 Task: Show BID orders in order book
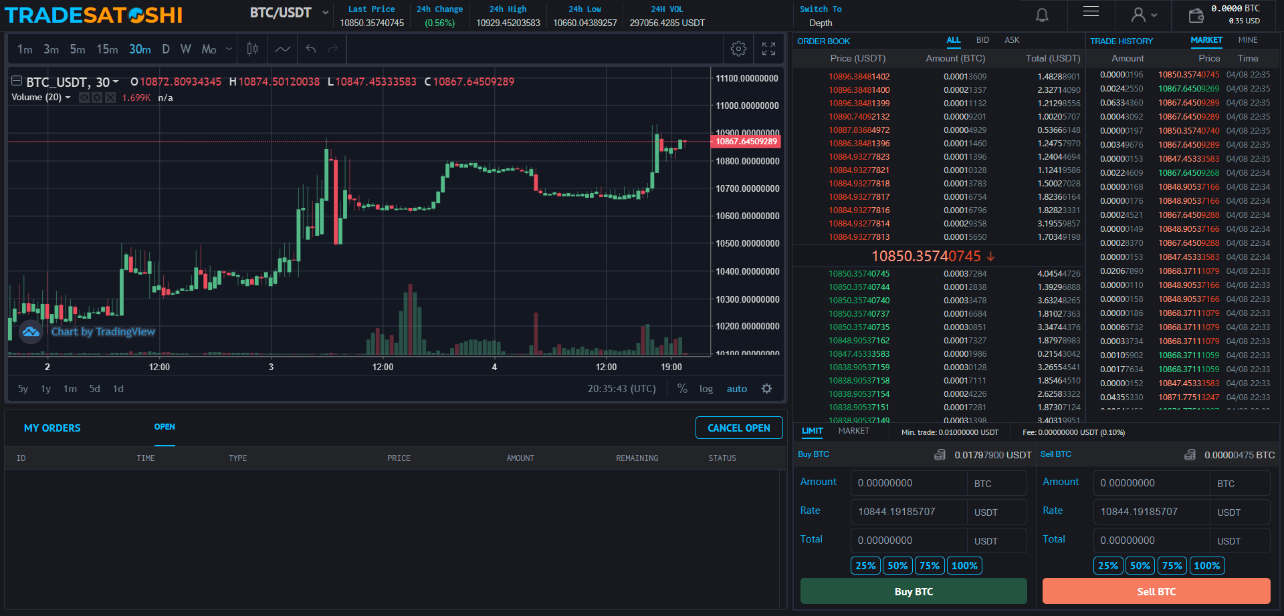pyautogui.click(x=982, y=40)
